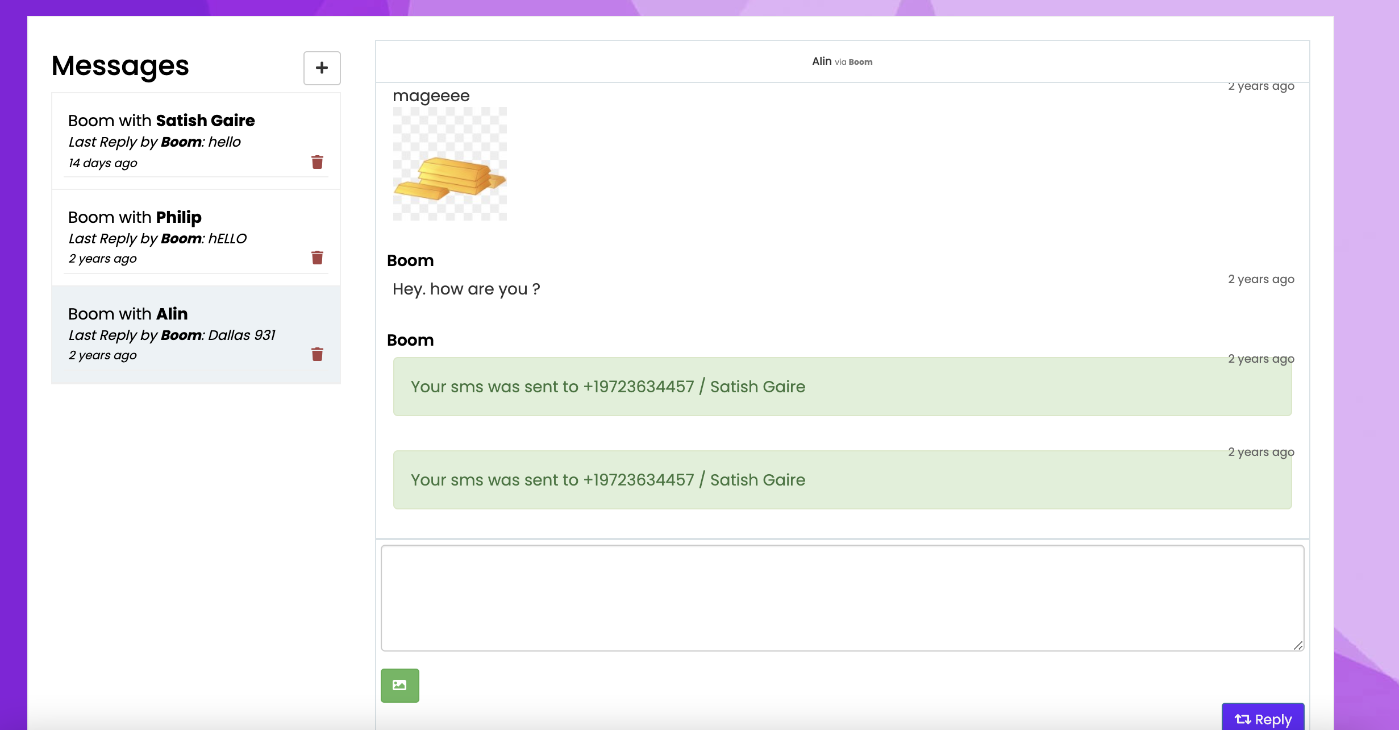Click in the reply message text area
1399x730 pixels.
tap(842, 598)
